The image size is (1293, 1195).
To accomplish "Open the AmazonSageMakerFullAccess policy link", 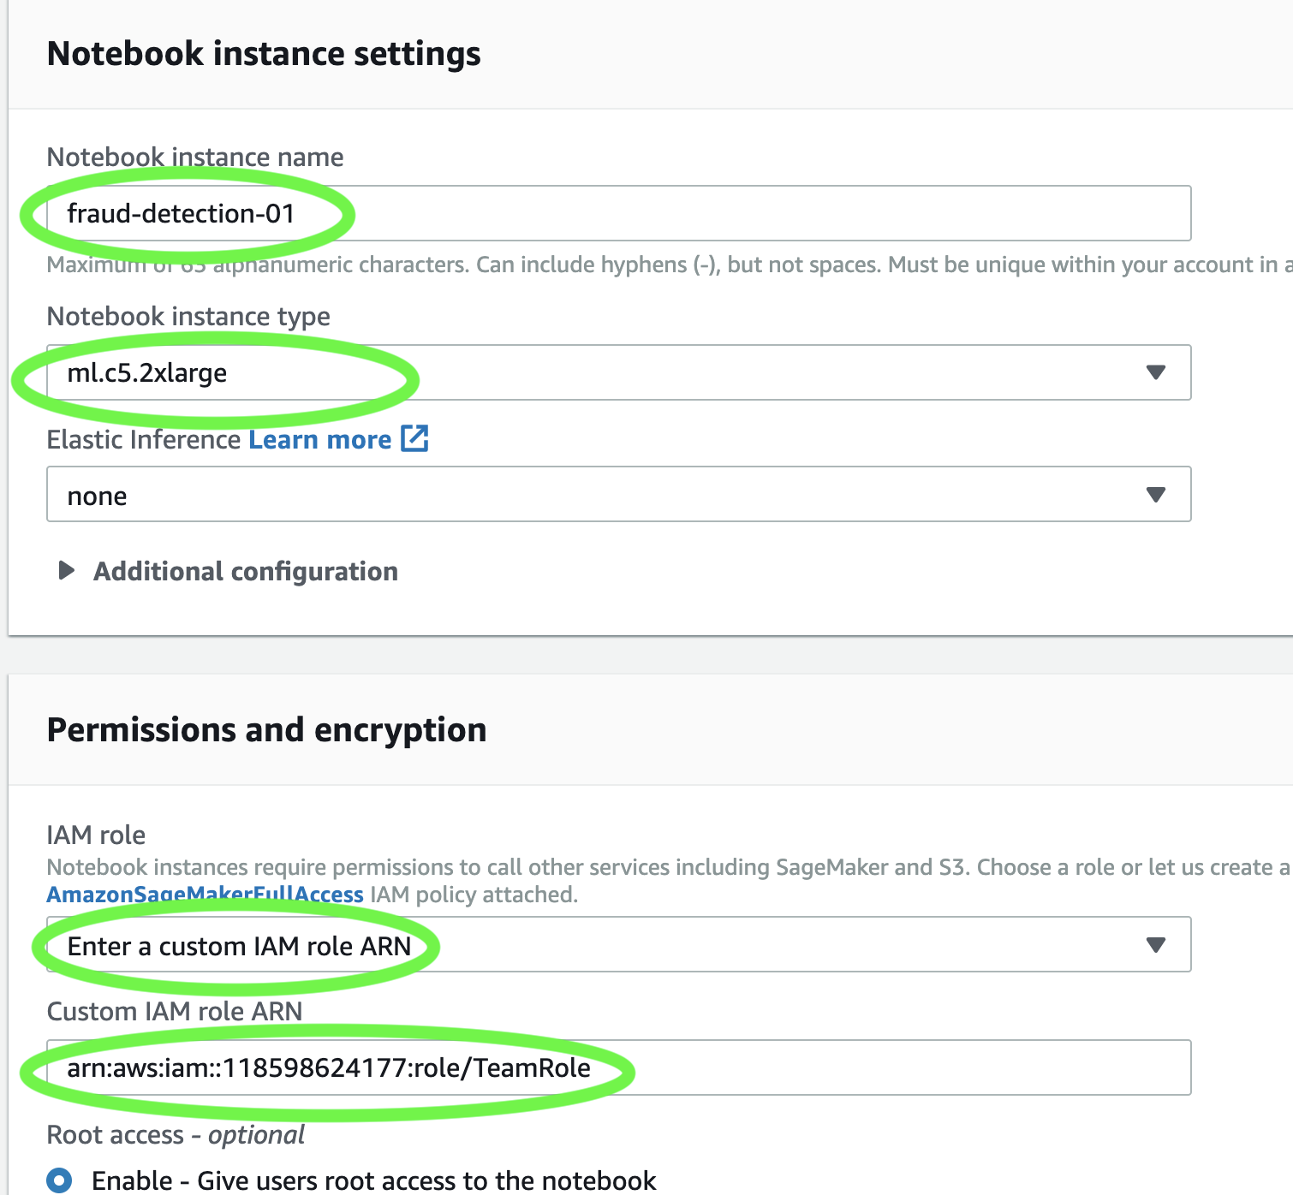I will tap(206, 895).
